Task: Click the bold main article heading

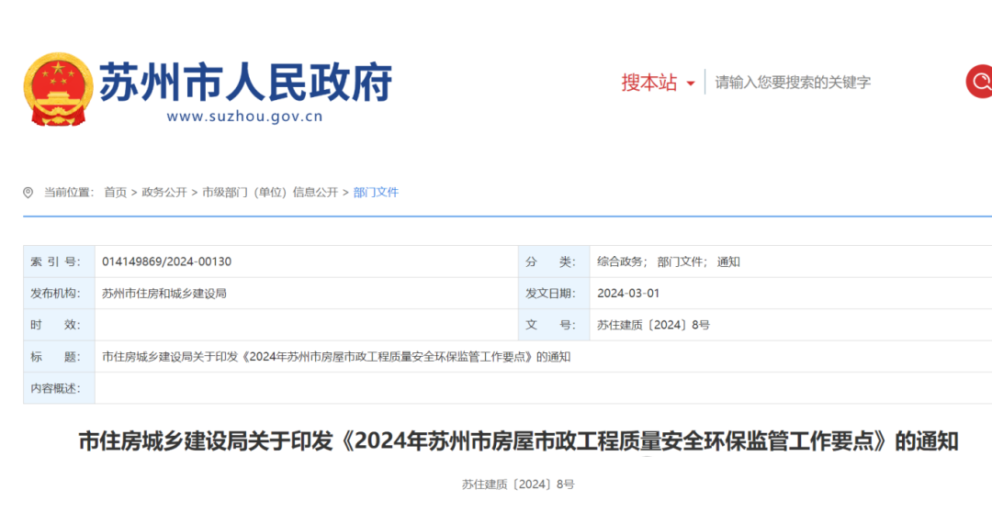Action: click(518, 441)
